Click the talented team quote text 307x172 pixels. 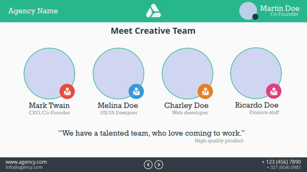coord(152,133)
